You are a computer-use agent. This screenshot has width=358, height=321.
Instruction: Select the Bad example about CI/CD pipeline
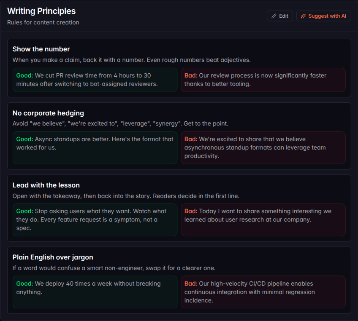click(263, 292)
